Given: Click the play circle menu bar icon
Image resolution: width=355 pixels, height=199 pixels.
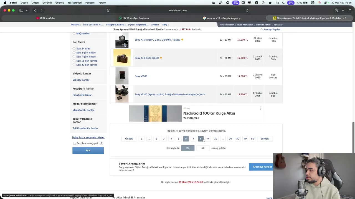Looking at the screenshot, I should tap(263, 3).
